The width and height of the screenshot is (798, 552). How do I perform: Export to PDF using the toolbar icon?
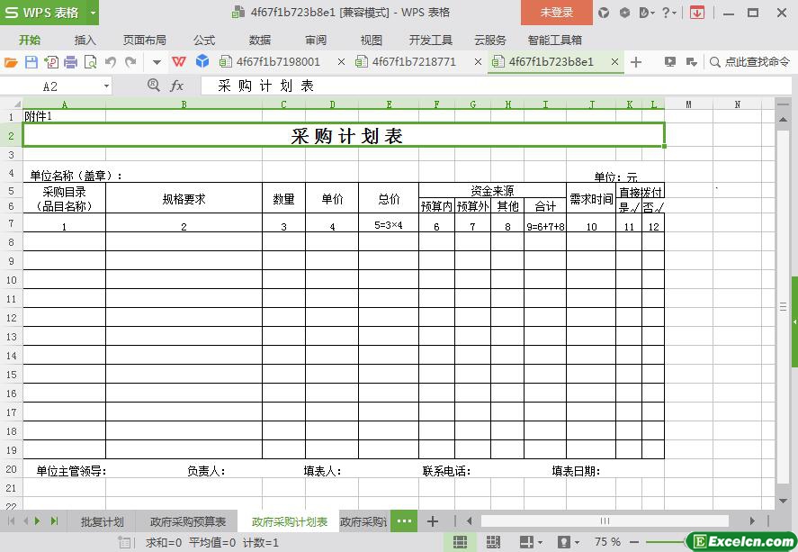coord(51,62)
